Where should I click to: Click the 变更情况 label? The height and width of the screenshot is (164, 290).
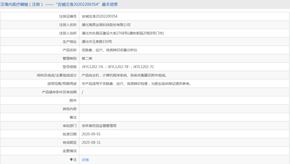[x=70, y=151]
